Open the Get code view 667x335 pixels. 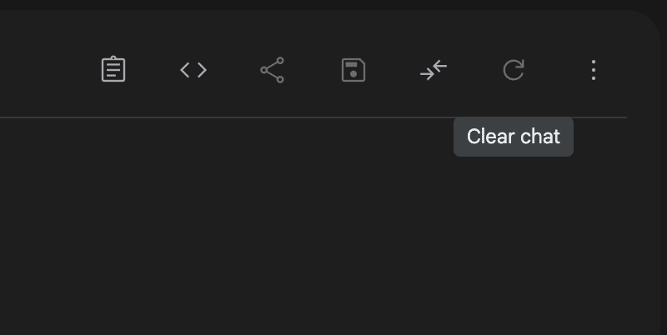(193, 70)
